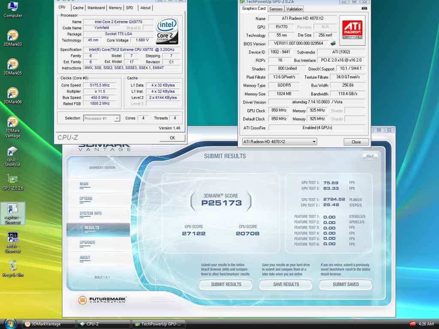The image size is (439, 329).
Task: Switch to the CPU tab in CPU-Z
Action: [x=62, y=7]
